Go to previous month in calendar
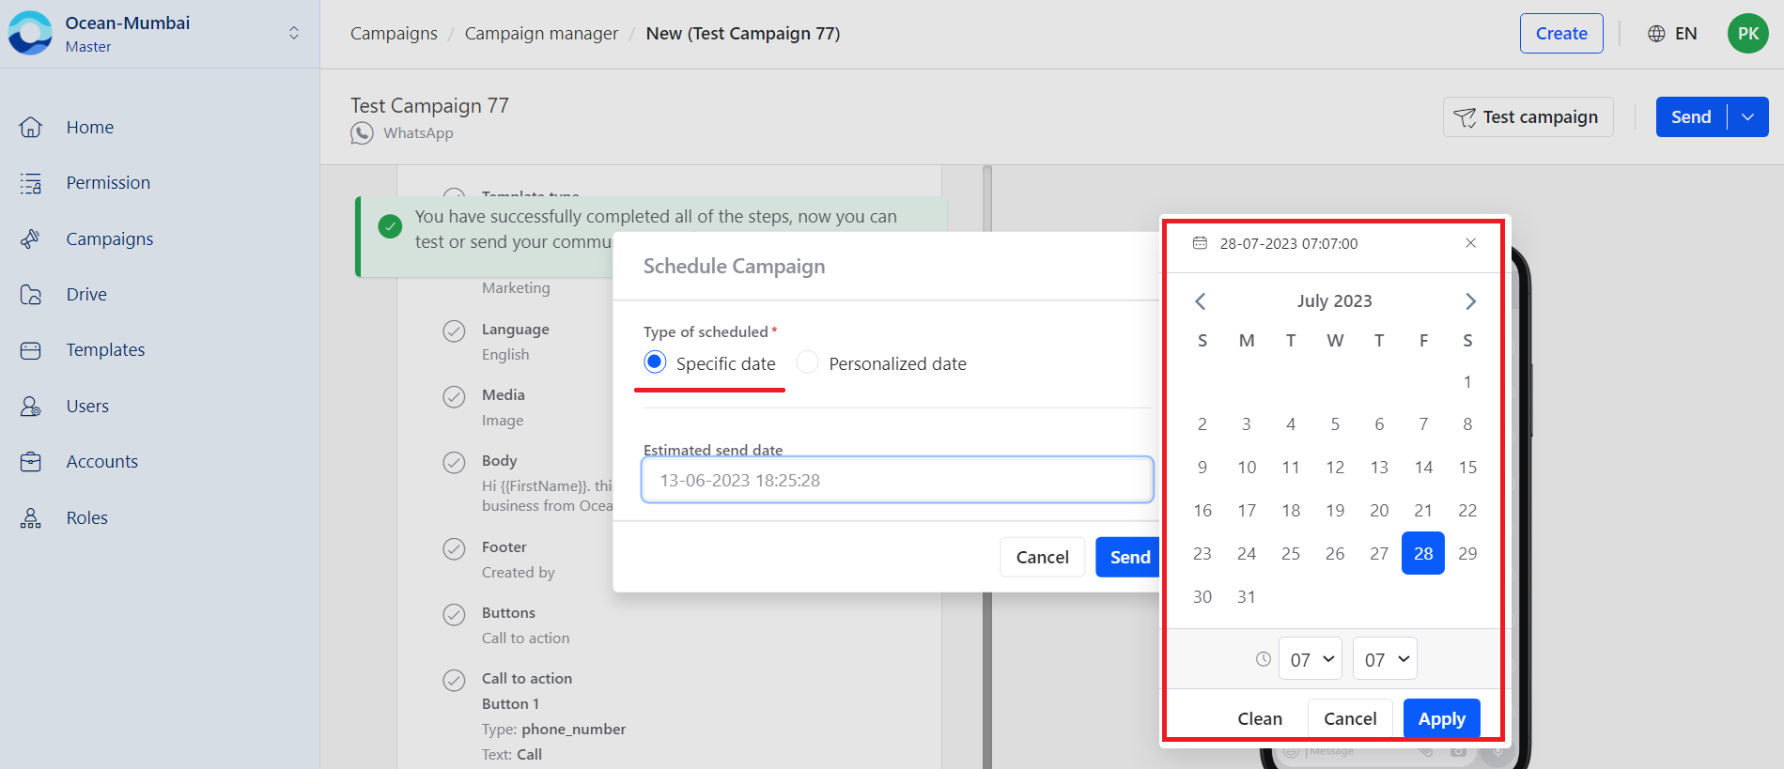Viewport: 1784px width, 769px height. (x=1201, y=301)
